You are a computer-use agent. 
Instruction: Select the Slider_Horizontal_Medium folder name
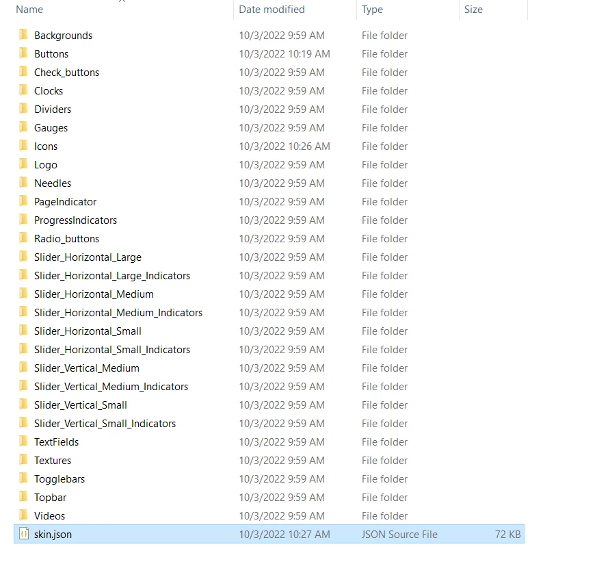pyautogui.click(x=94, y=294)
